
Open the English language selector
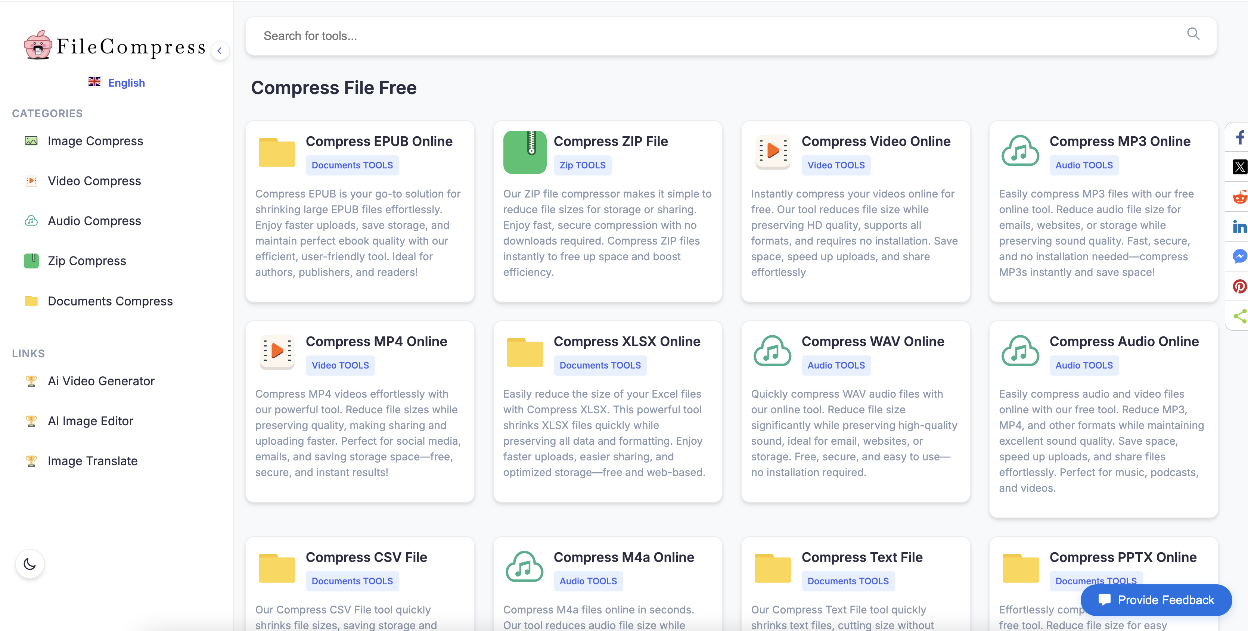click(x=116, y=82)
